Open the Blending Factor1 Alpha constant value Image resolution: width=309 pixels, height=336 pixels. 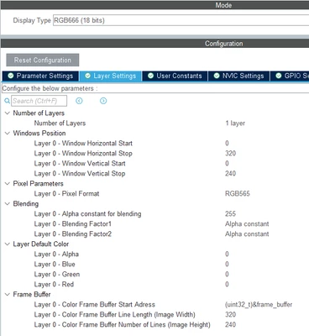pyautogui.click(x=247, y=224)
